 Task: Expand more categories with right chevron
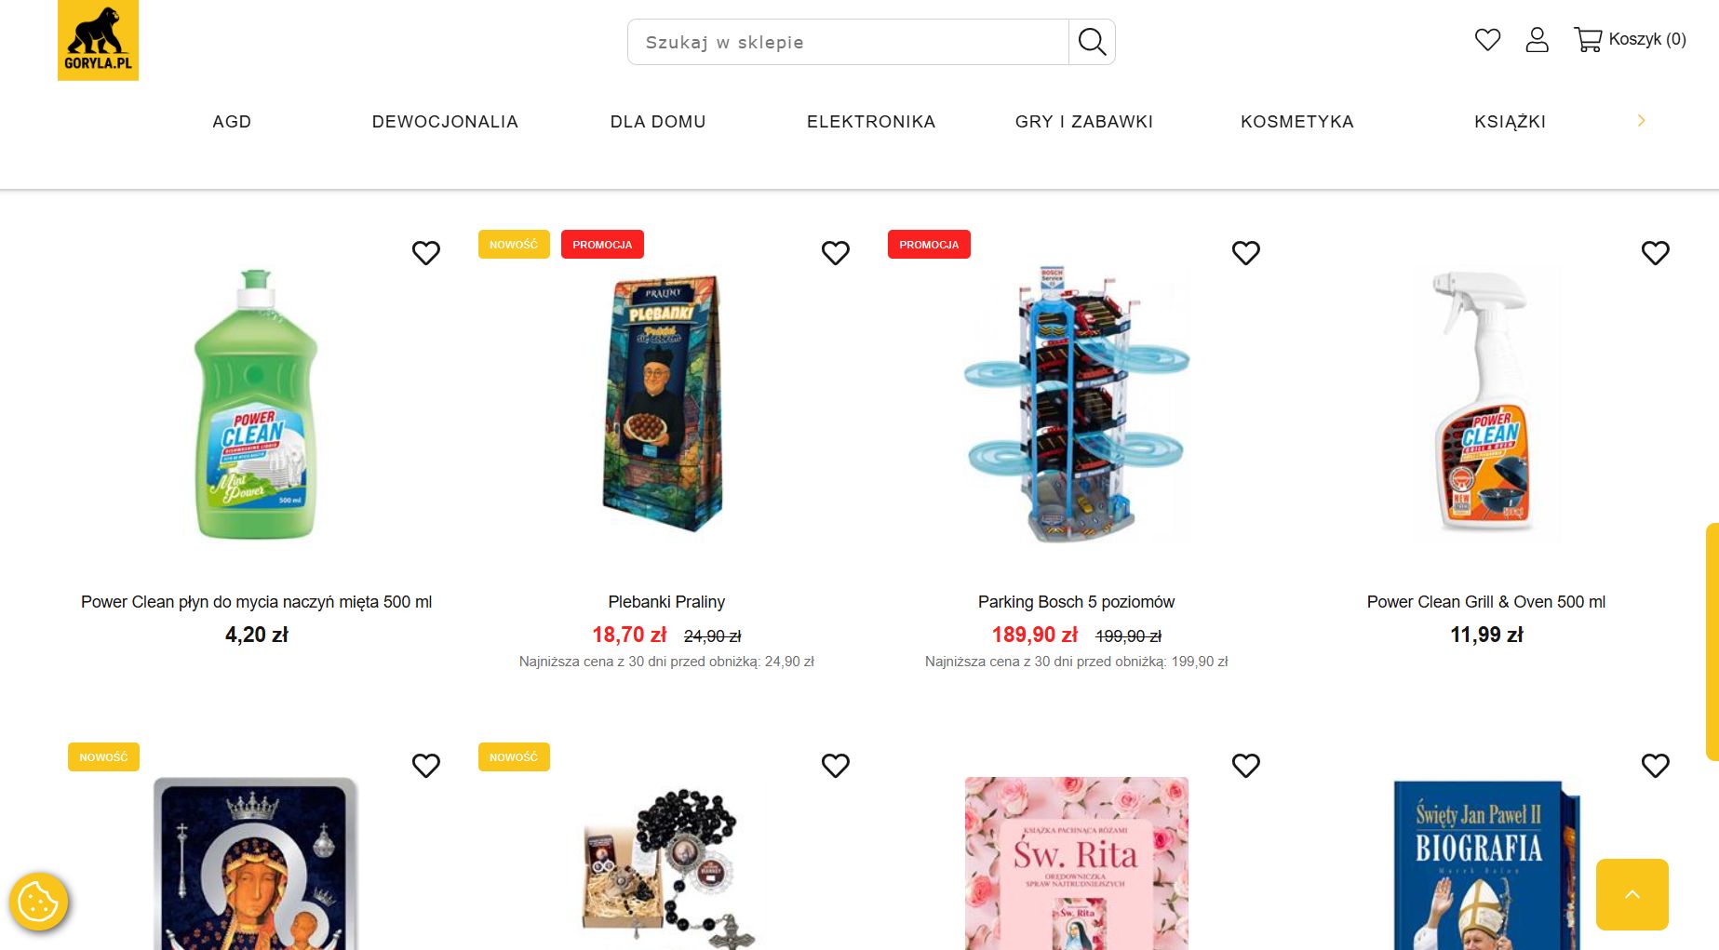point(1641,120)
